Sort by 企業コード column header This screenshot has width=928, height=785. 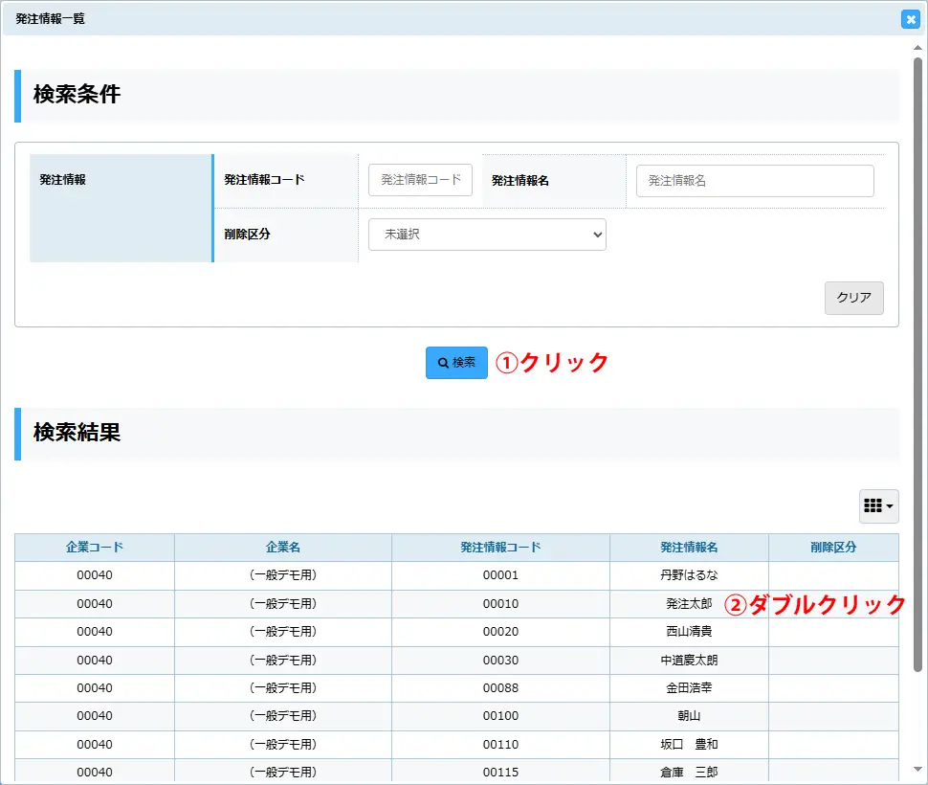pos(95,548)
